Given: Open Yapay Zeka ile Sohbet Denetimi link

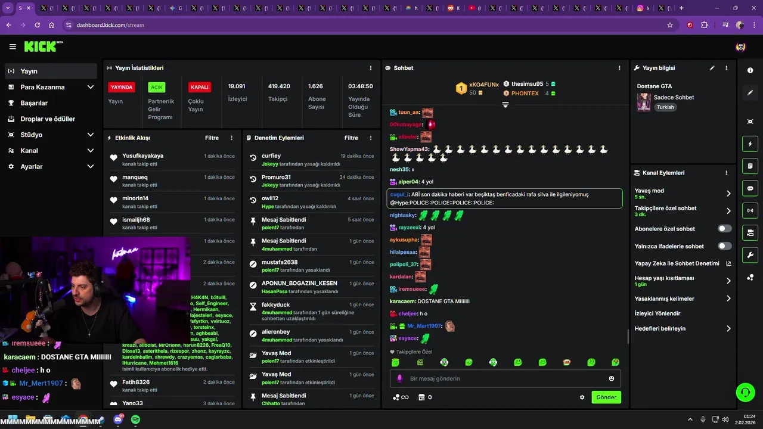Looking at the screenshot, I should click(677, 263).
